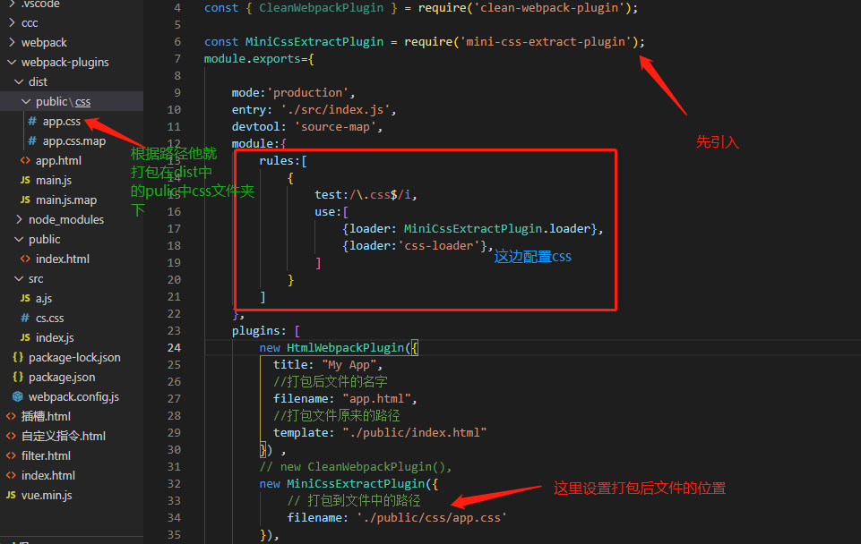Open a.js in src folder
861x544 pixels.
click(44, 298)
